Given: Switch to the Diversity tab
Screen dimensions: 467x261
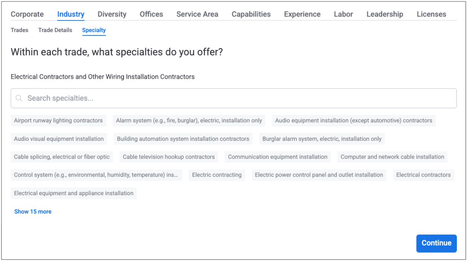Looking at the screenshot, I should (x=112, y=14).
